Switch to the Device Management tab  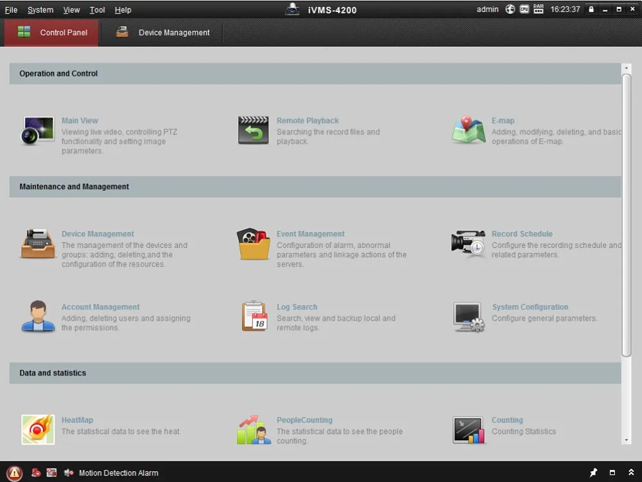pyautogui.click(x=162, y=32)
